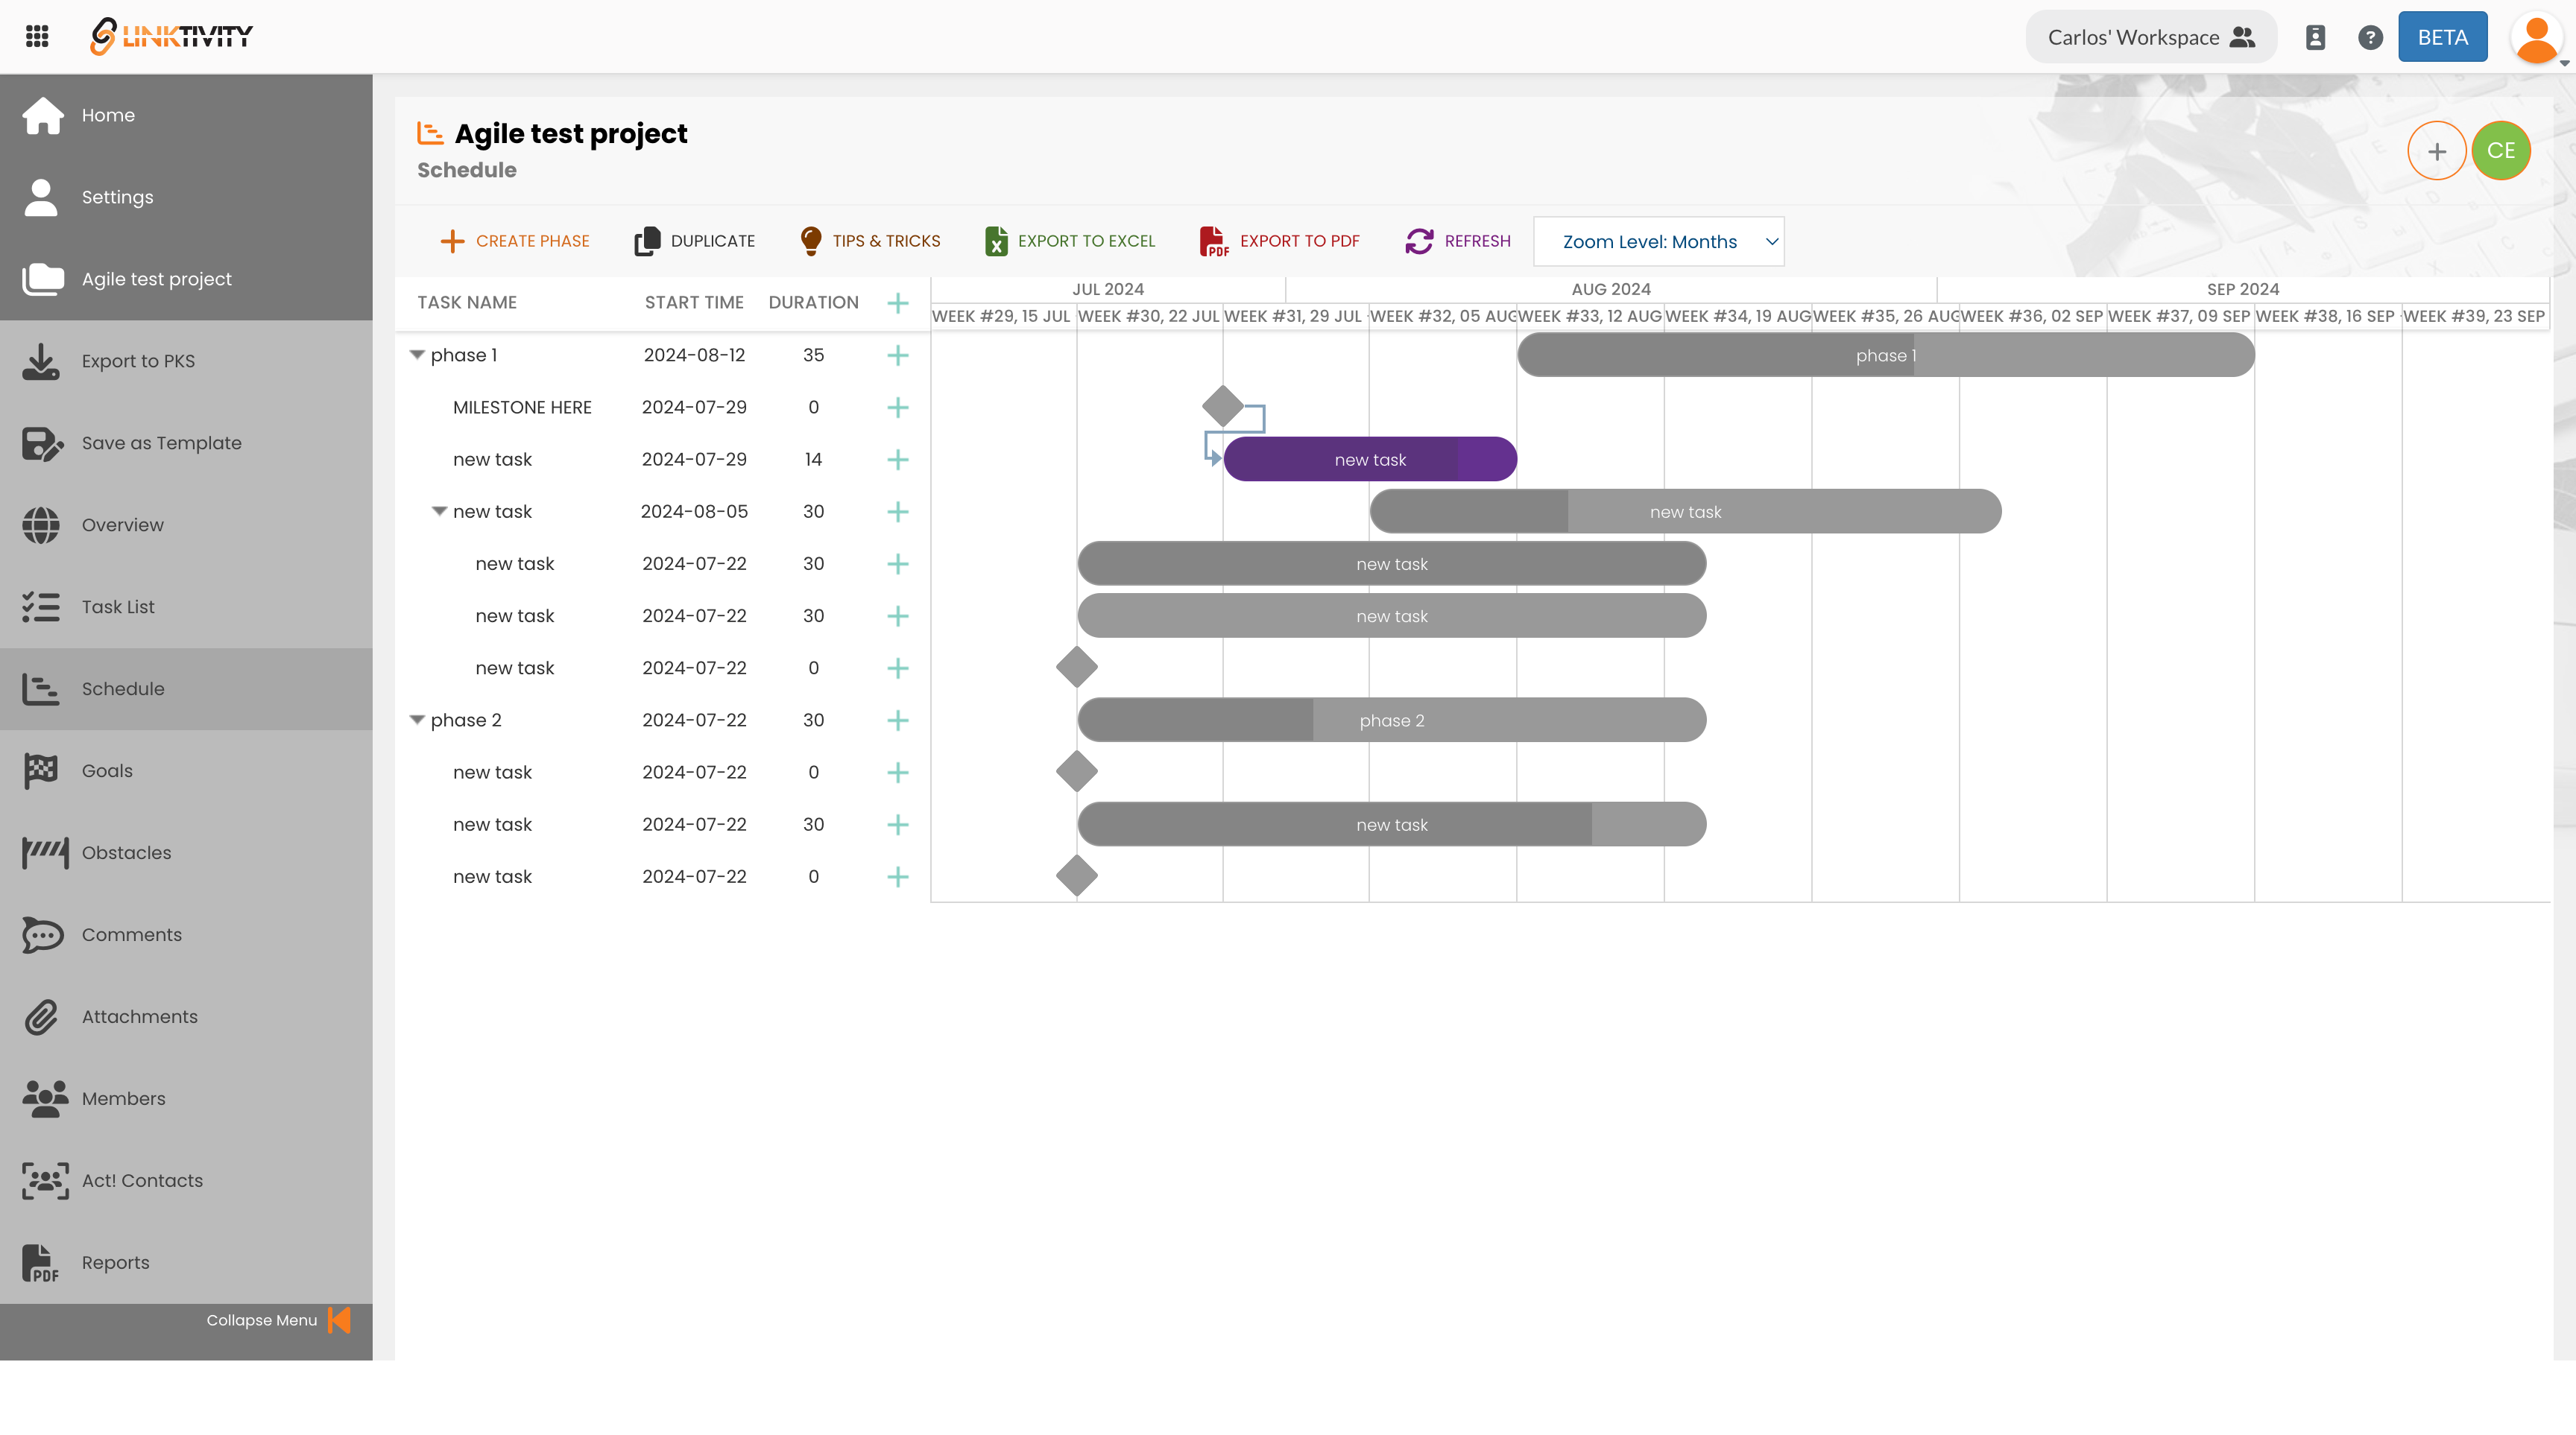
Task: Go to Home in sidebar
Action: pos(186,115)
